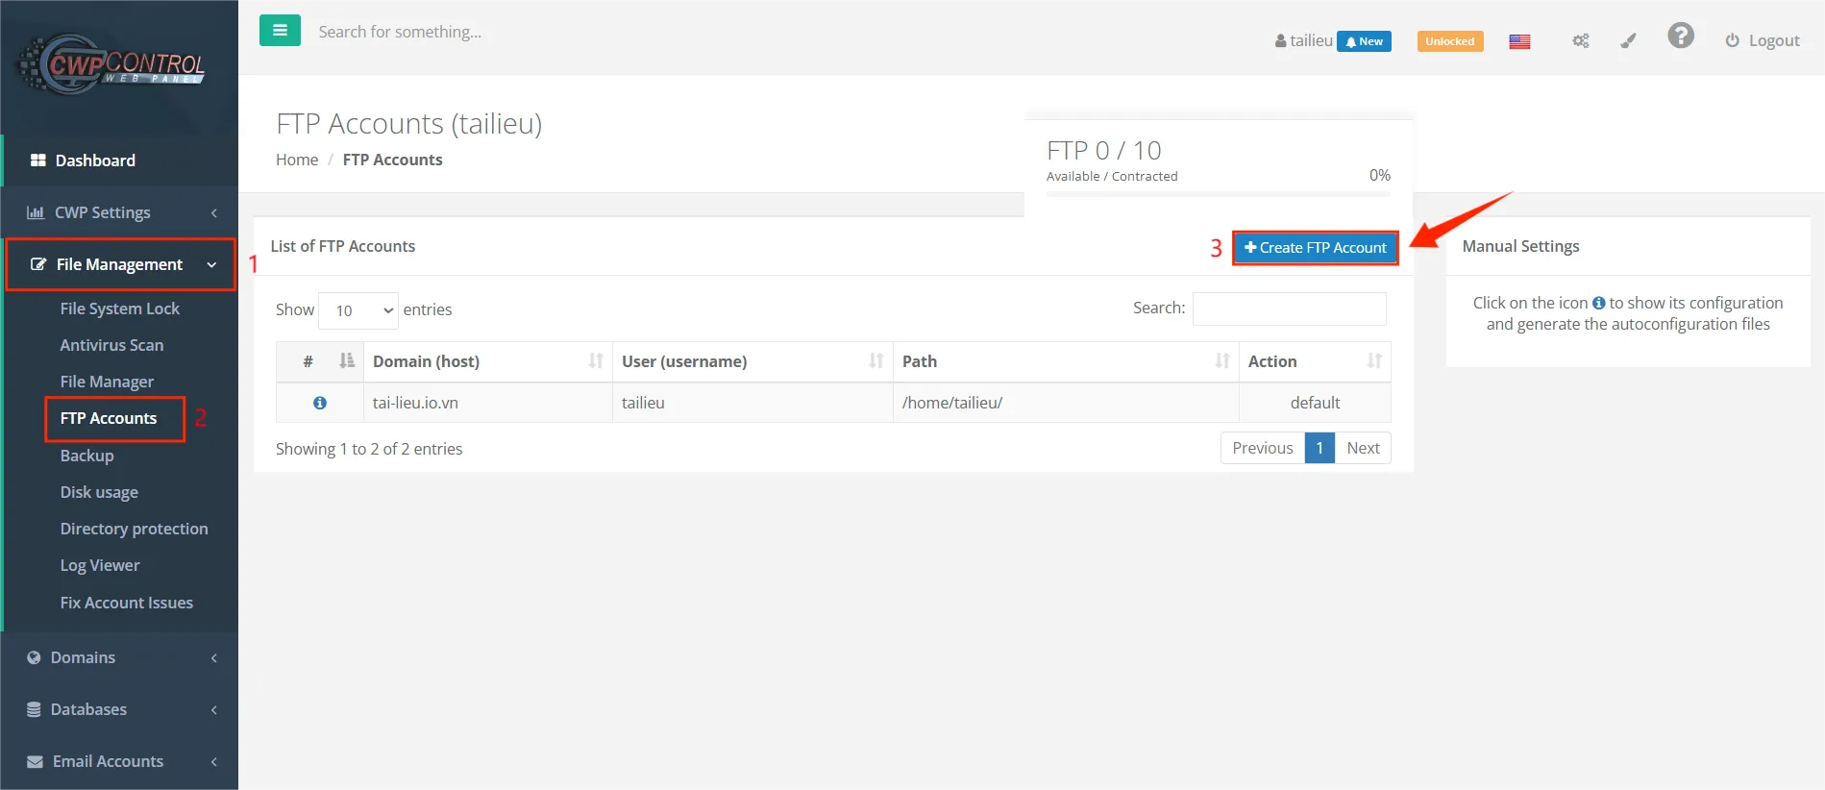Click the info icon in Manual Settings text
The image size is (1825, 790).
pos(1598,303)
